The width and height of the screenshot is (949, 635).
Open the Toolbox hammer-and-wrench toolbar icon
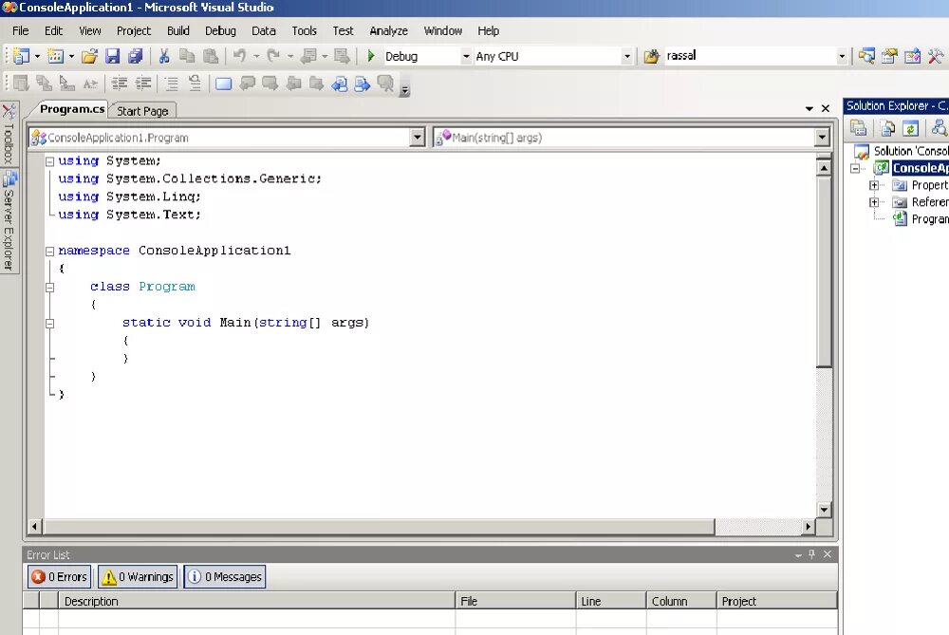(x=936, y=56)
